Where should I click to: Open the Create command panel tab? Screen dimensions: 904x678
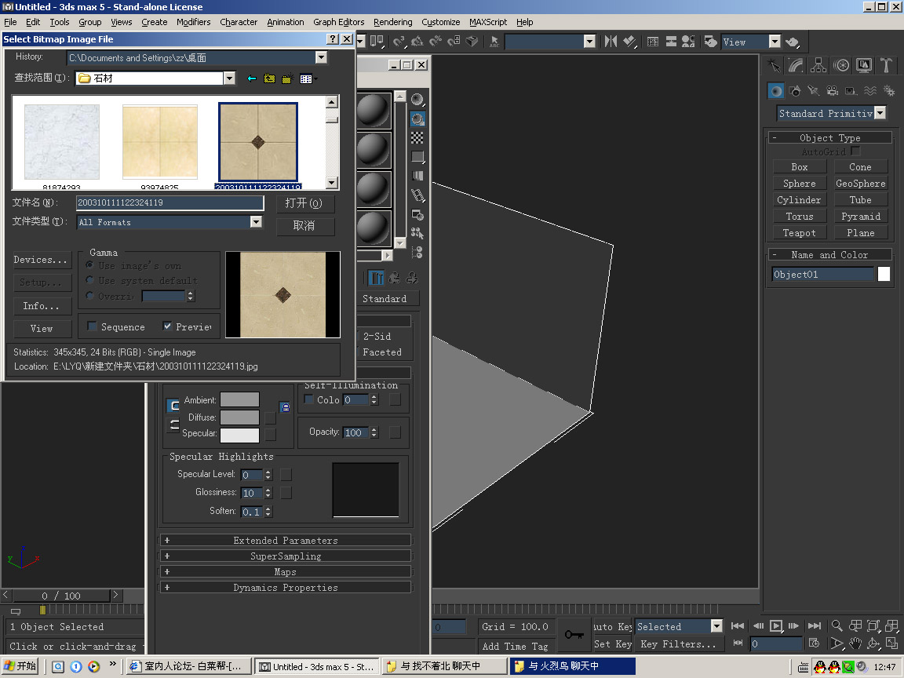tap(775, 65)
